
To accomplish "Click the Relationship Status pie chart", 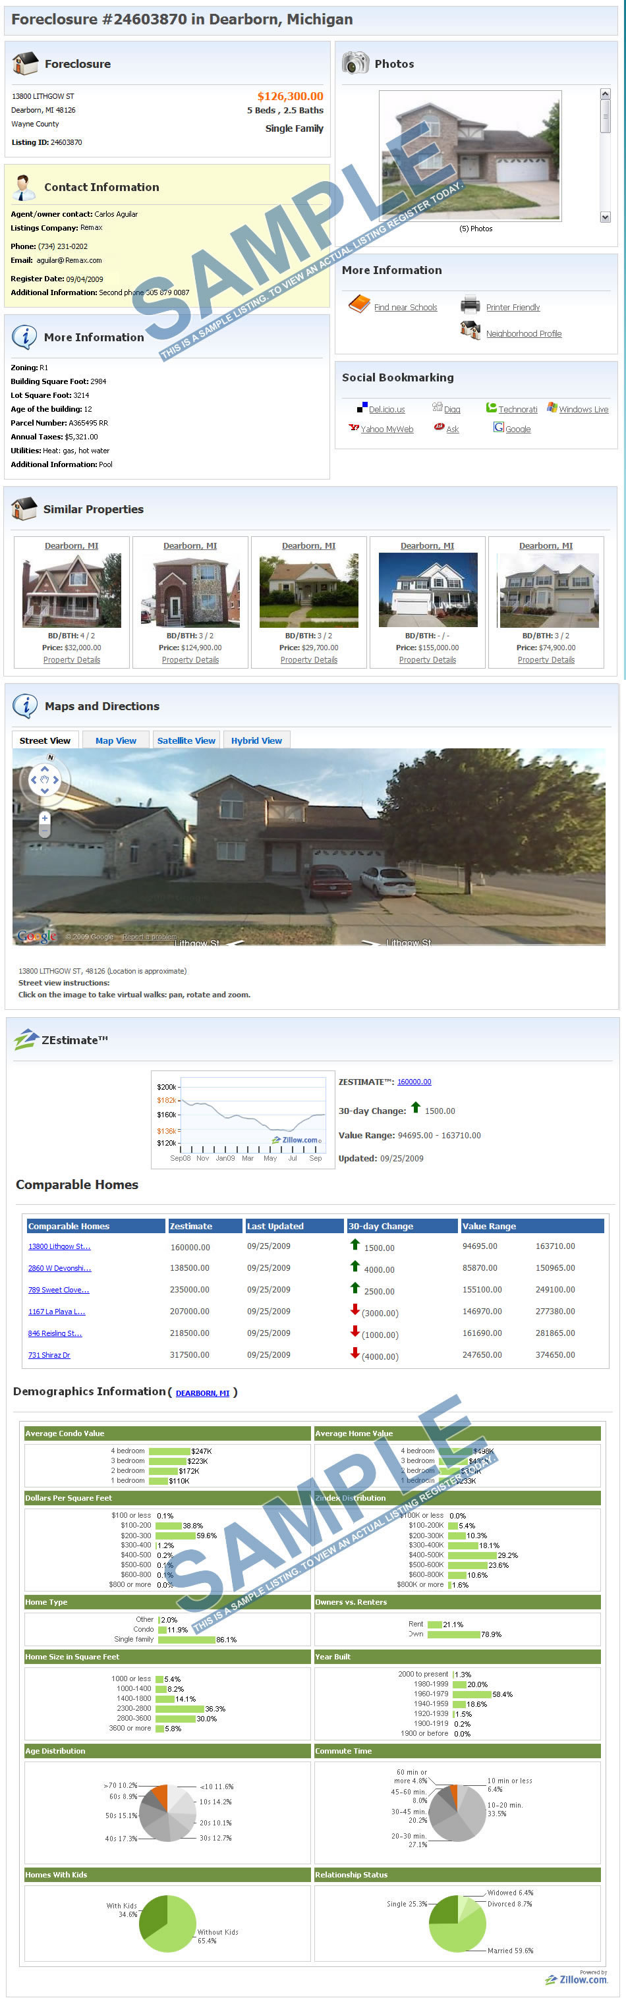I will [x=458, y=1924].
